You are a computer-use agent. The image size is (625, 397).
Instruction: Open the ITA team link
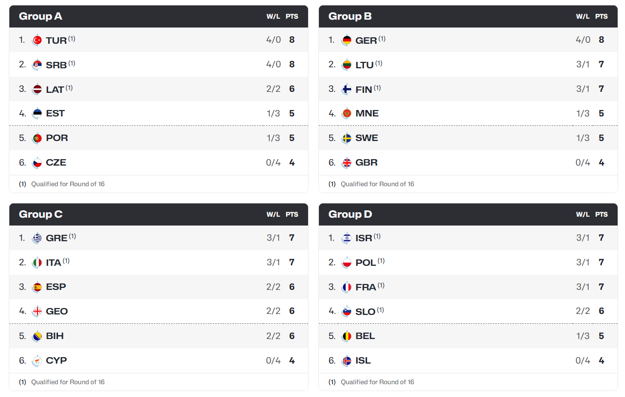click(x=54, y=263)
